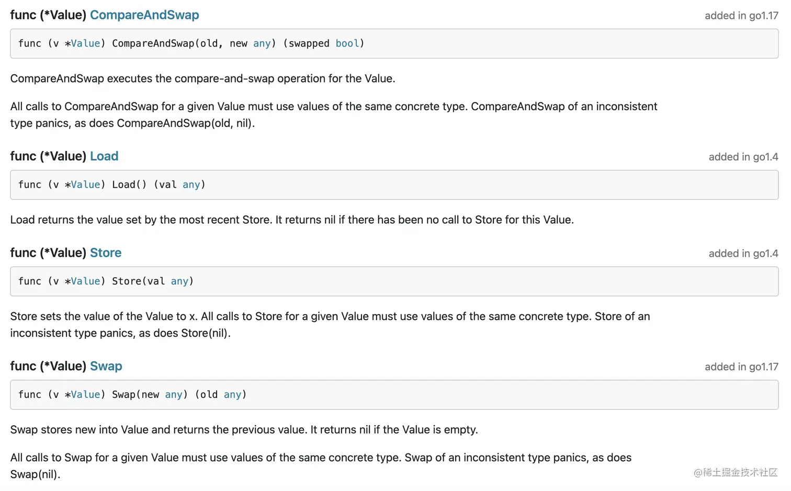Click Value type in CompareAndSwap signature

pos(85,43)
